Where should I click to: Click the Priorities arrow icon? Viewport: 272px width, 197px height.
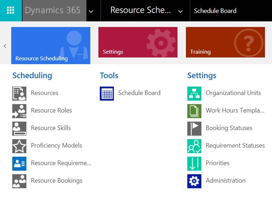(194, 164)
